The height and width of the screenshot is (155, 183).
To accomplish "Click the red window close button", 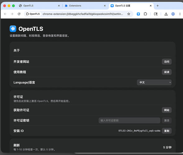I will point(5,6).
